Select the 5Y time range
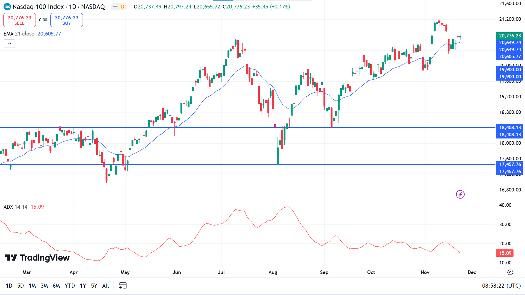 94,285
